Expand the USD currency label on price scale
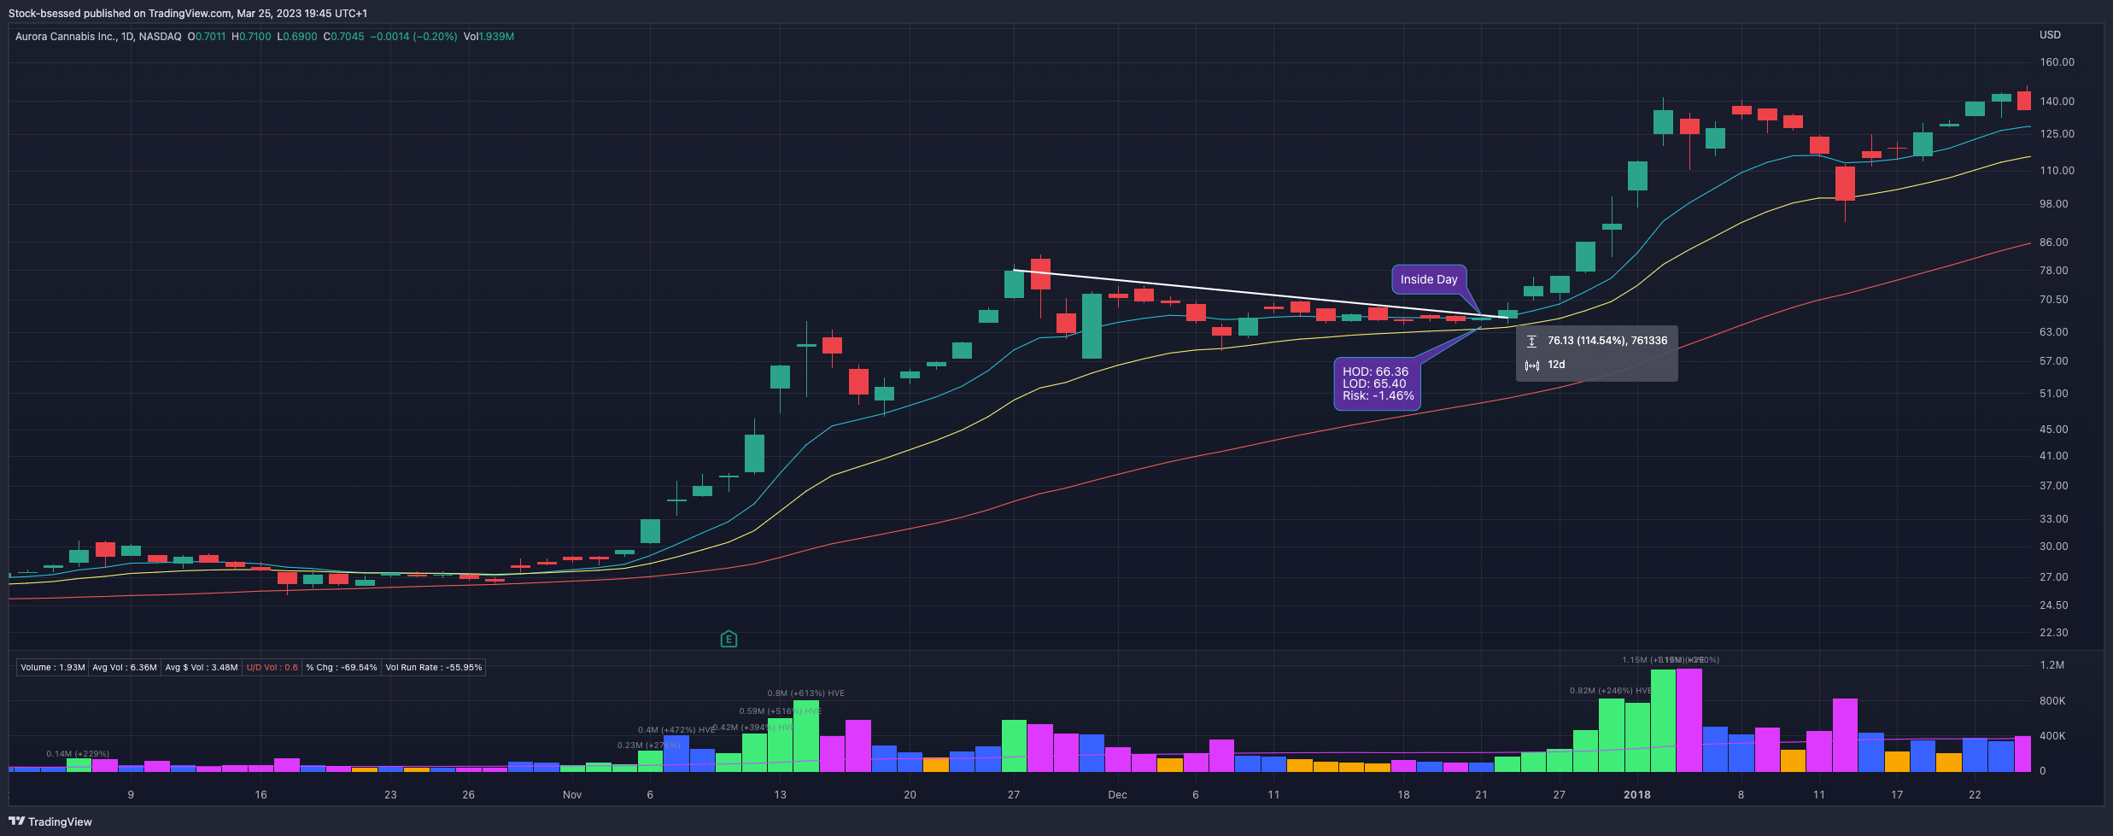The image size is (2113, 836). pyautogui.click(x=2049, y=35)
